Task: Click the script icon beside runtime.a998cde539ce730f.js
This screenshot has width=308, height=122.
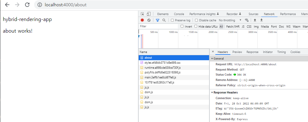Action: point(141,67)
